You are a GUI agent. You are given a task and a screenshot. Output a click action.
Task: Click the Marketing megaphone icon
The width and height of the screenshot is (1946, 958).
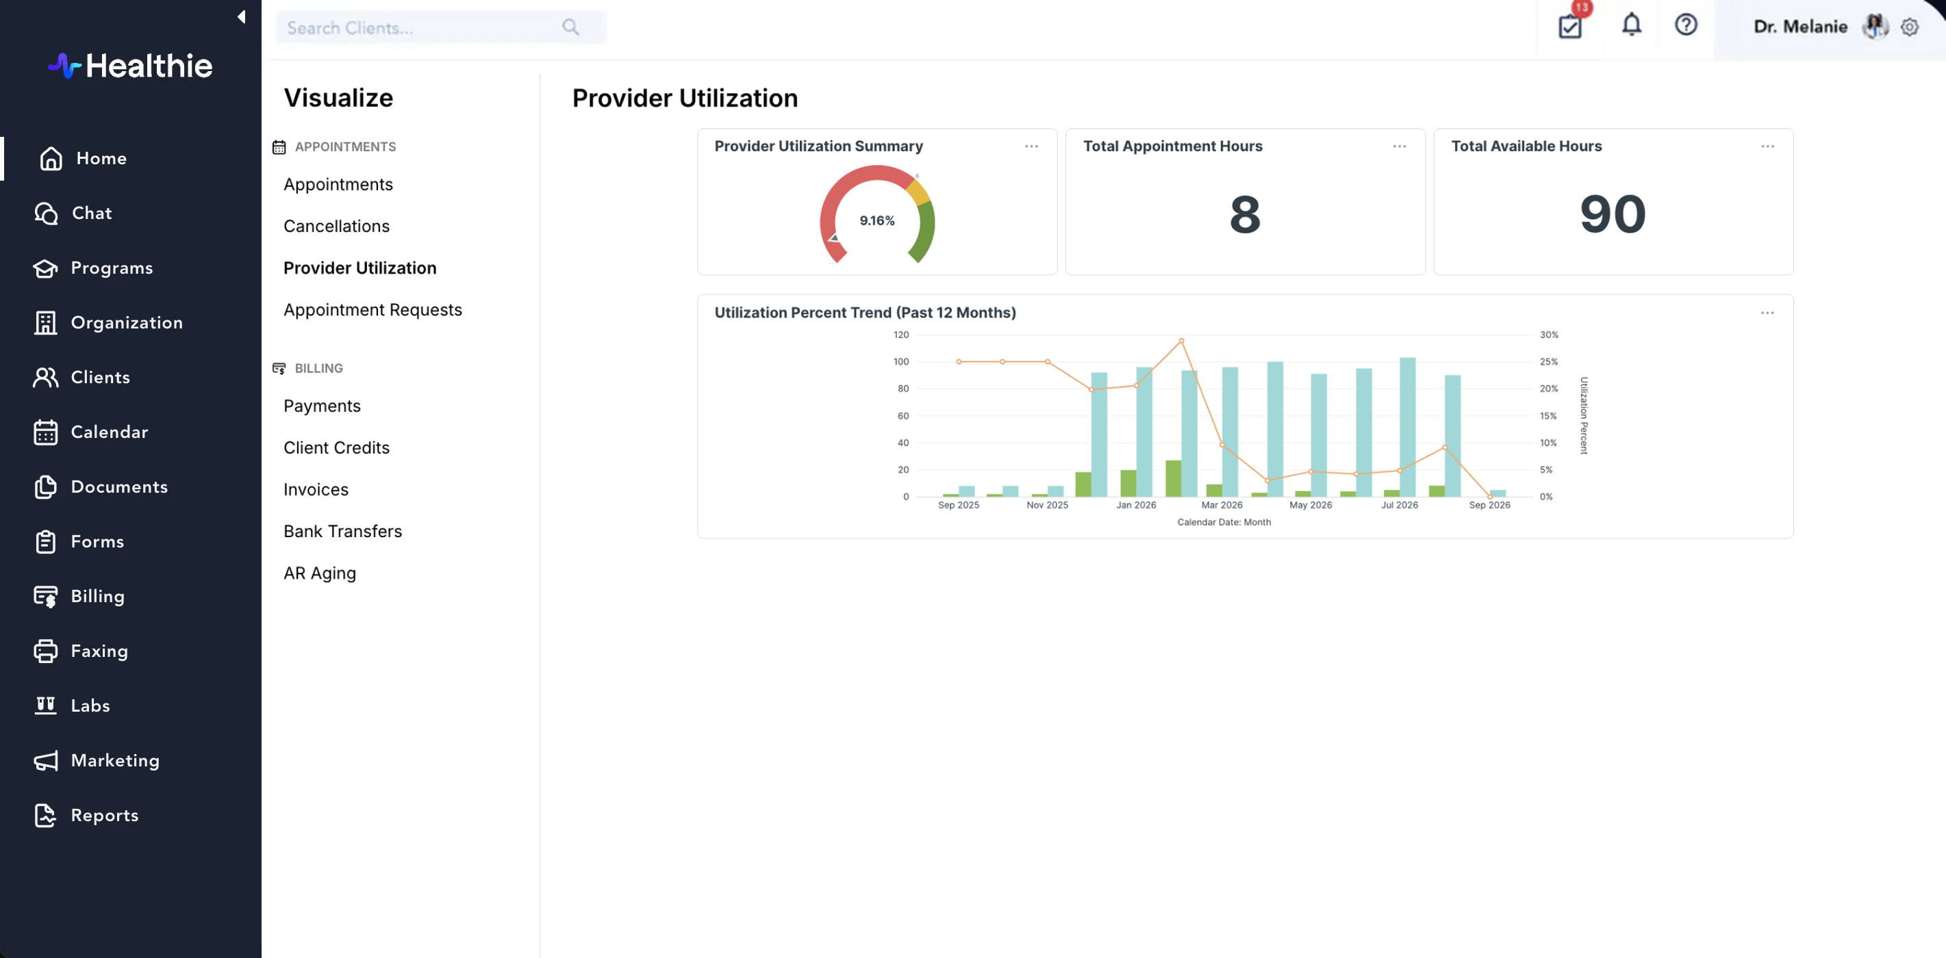45,760
